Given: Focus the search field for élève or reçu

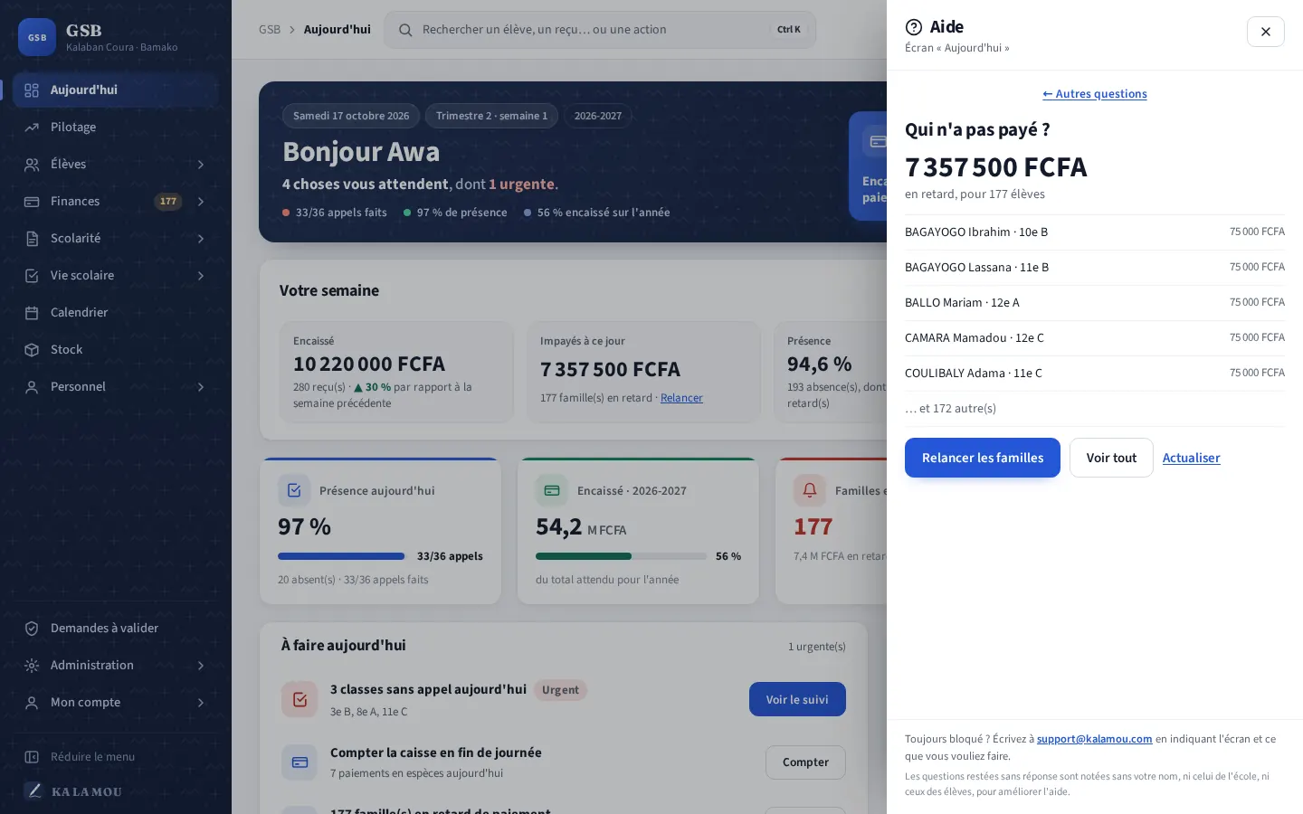Looking at the screenshot, I should [600, 30].
